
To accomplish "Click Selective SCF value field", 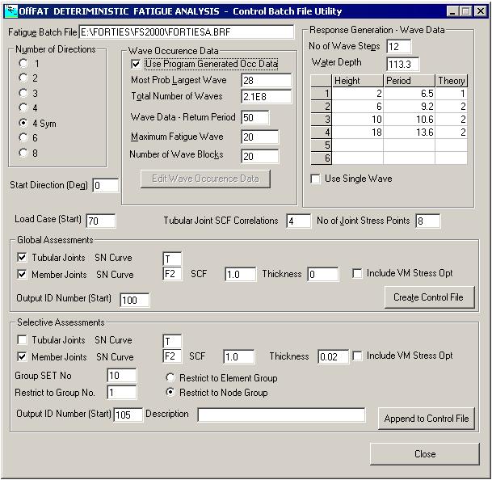I will coord(239,357).
